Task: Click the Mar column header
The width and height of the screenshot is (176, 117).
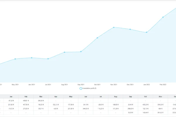Action: click(x=41, y=96)
